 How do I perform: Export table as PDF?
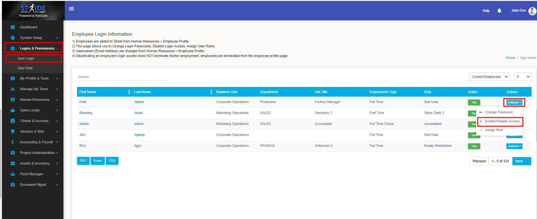tap(83, 161)
